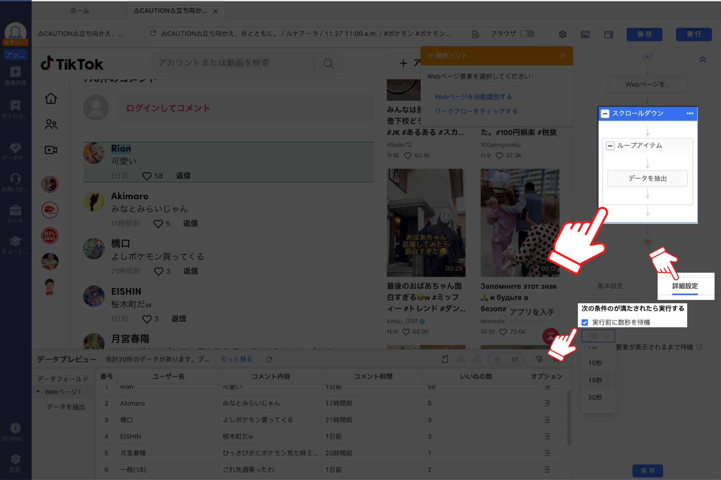Close the CAUTION task tab

pyautogui.click(x=216, y=11)
